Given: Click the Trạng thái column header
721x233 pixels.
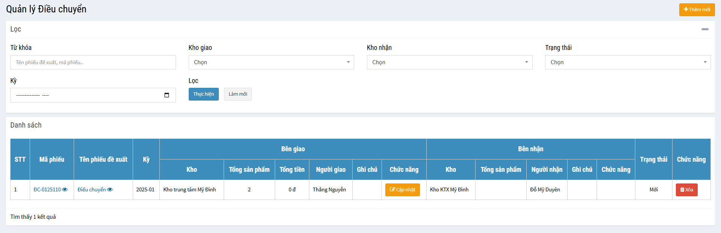Looking at the screenshot, I should point(653,159).
